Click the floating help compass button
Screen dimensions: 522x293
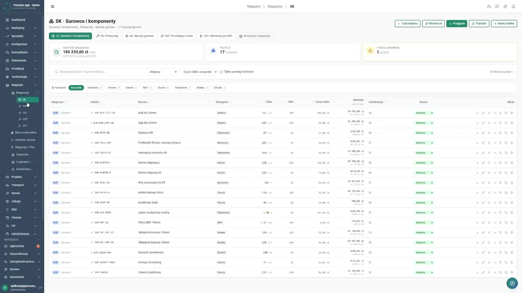[x=512, y=283]
